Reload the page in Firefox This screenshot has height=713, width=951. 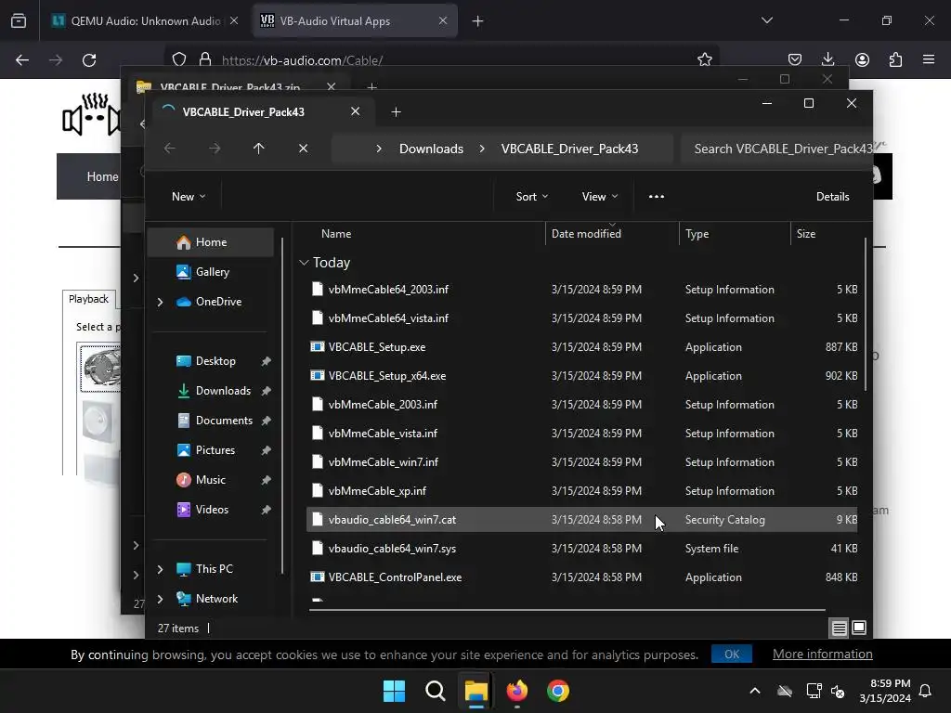[x=89, y=60]
